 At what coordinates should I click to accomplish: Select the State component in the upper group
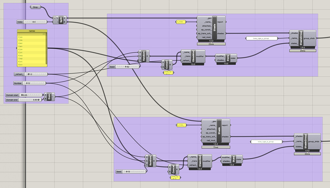[x=228, y=58]
